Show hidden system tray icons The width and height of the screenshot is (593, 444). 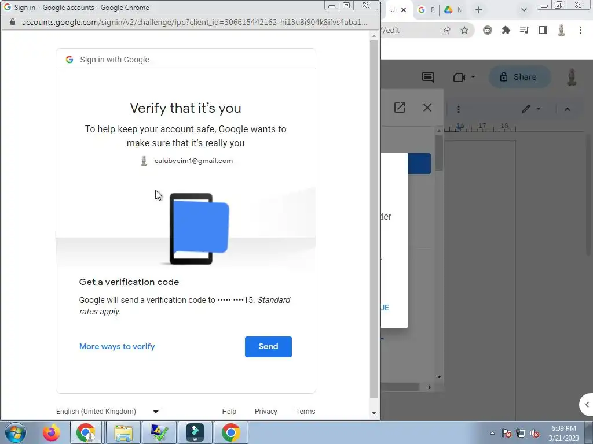click(492, 433)
